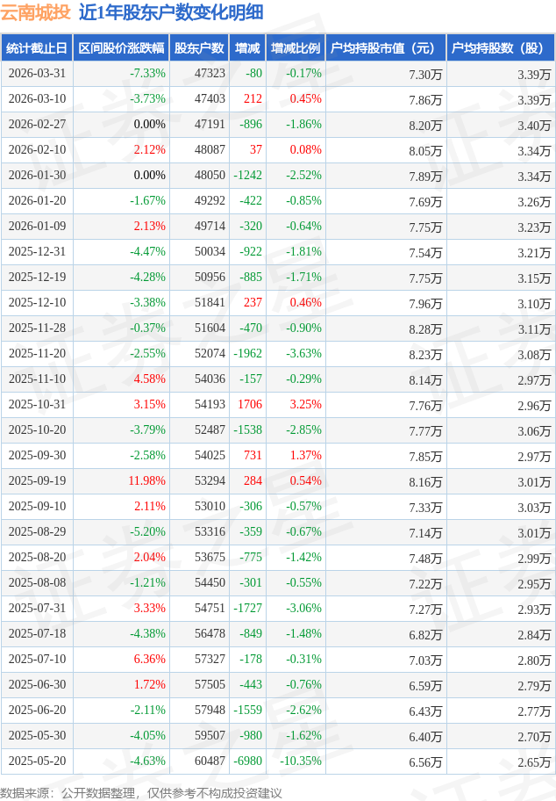Click the 户均持股市值（元） column header
The height and width of the screenshot is (801, 556).
pos(385,48)
